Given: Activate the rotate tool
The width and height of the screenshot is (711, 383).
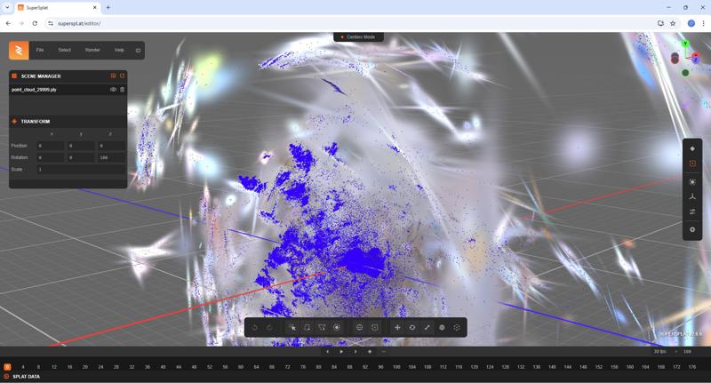Looking at the screenshot, I should (412, 328).
